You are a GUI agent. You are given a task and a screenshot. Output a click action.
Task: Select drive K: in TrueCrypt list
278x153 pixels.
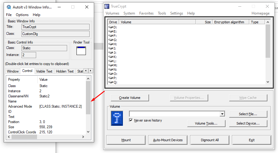coord(113,57)
